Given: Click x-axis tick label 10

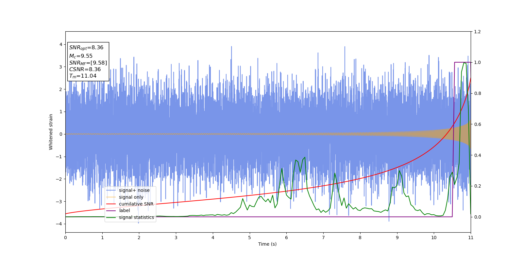Looking at the screenshot, I should [x=434, y=238].
